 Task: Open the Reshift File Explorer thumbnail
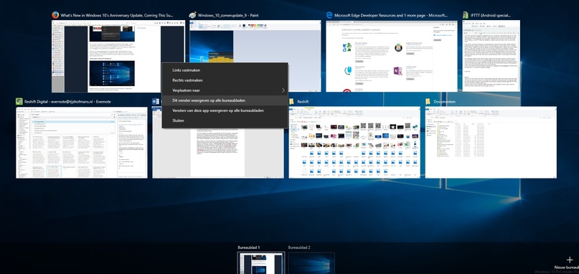pos(354,143)
